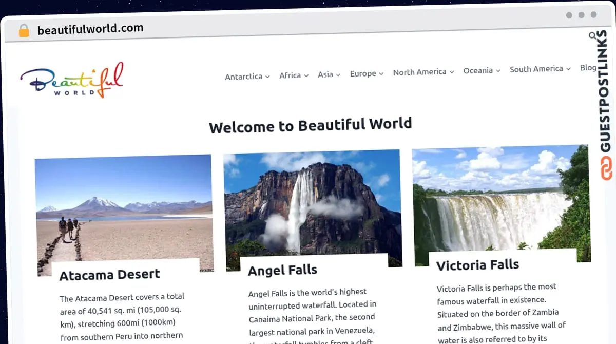Open the Victoria Falls article title
616x344 pixels.
coord(477,265)
